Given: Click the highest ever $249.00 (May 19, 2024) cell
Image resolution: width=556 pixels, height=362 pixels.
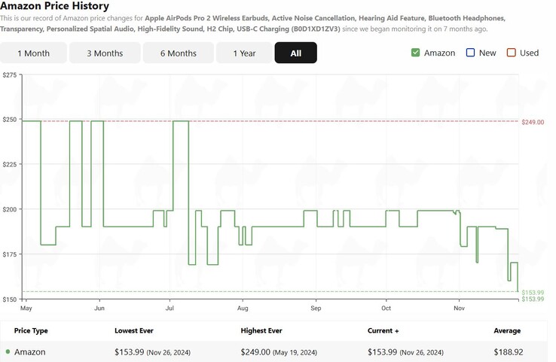Looking at the screenshot, I should pos(279,352).
